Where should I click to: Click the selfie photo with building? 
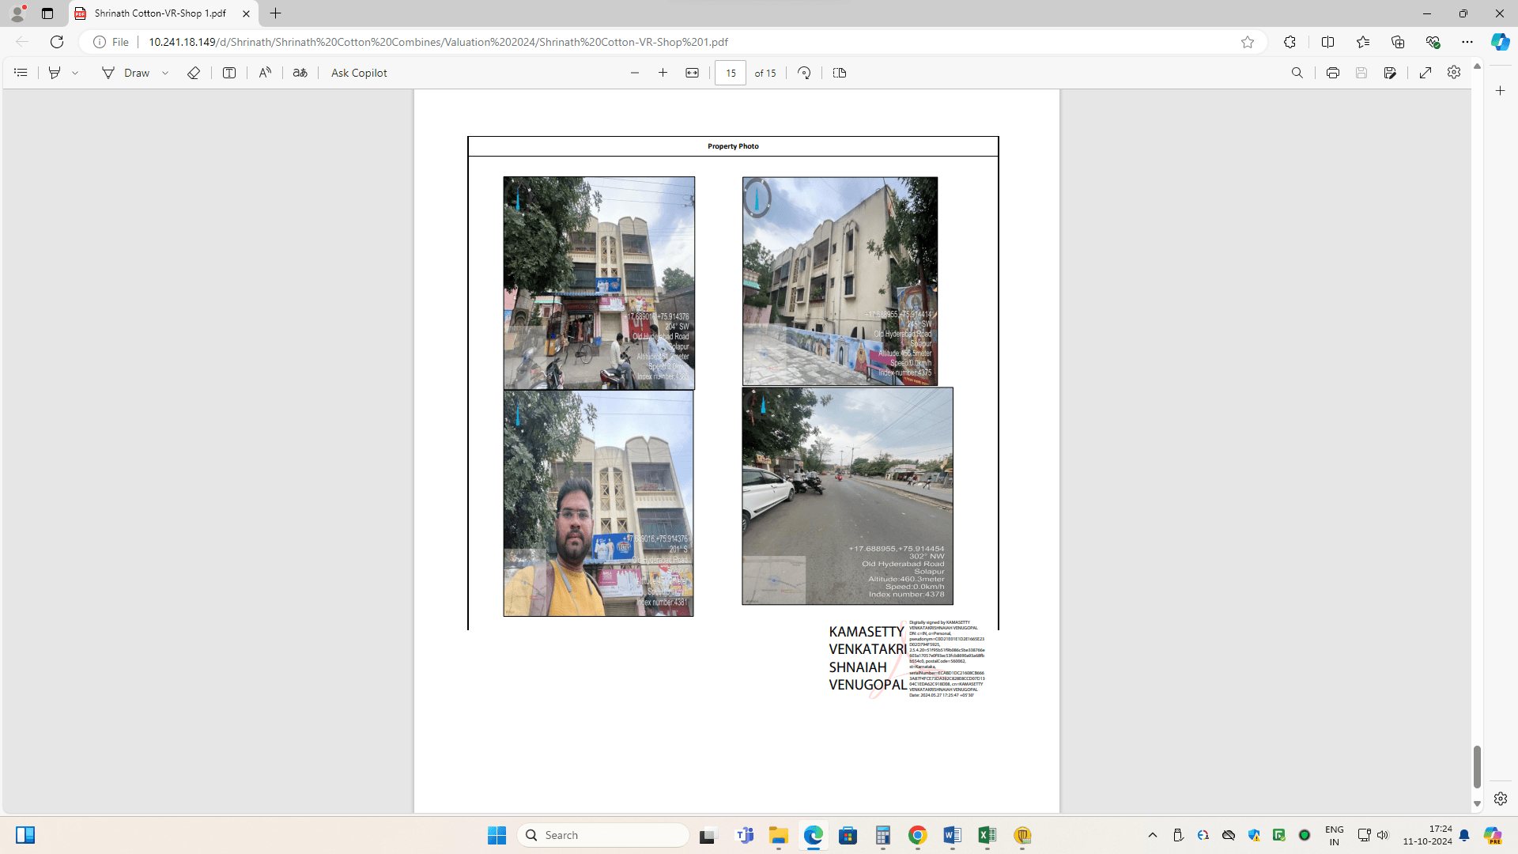(x=599, y=504)
